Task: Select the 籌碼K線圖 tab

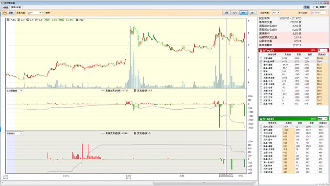Action: click(x=16, y=8)
